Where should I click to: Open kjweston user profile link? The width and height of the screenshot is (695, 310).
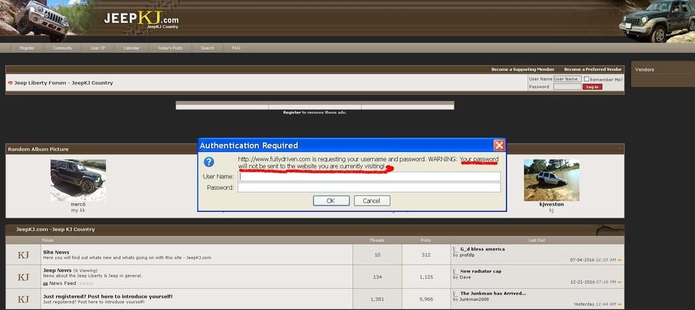pos(551,205)
